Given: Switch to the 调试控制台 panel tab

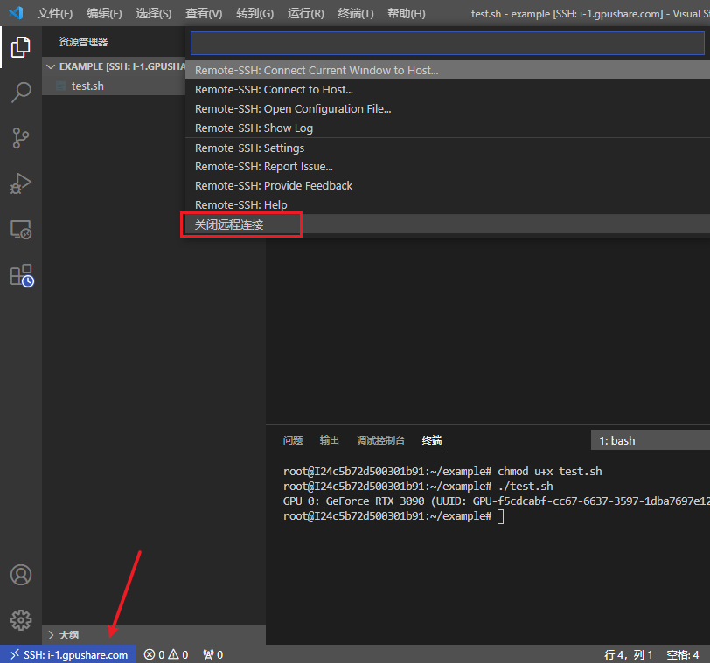Looking at the screenshot, I should [380, 440].
